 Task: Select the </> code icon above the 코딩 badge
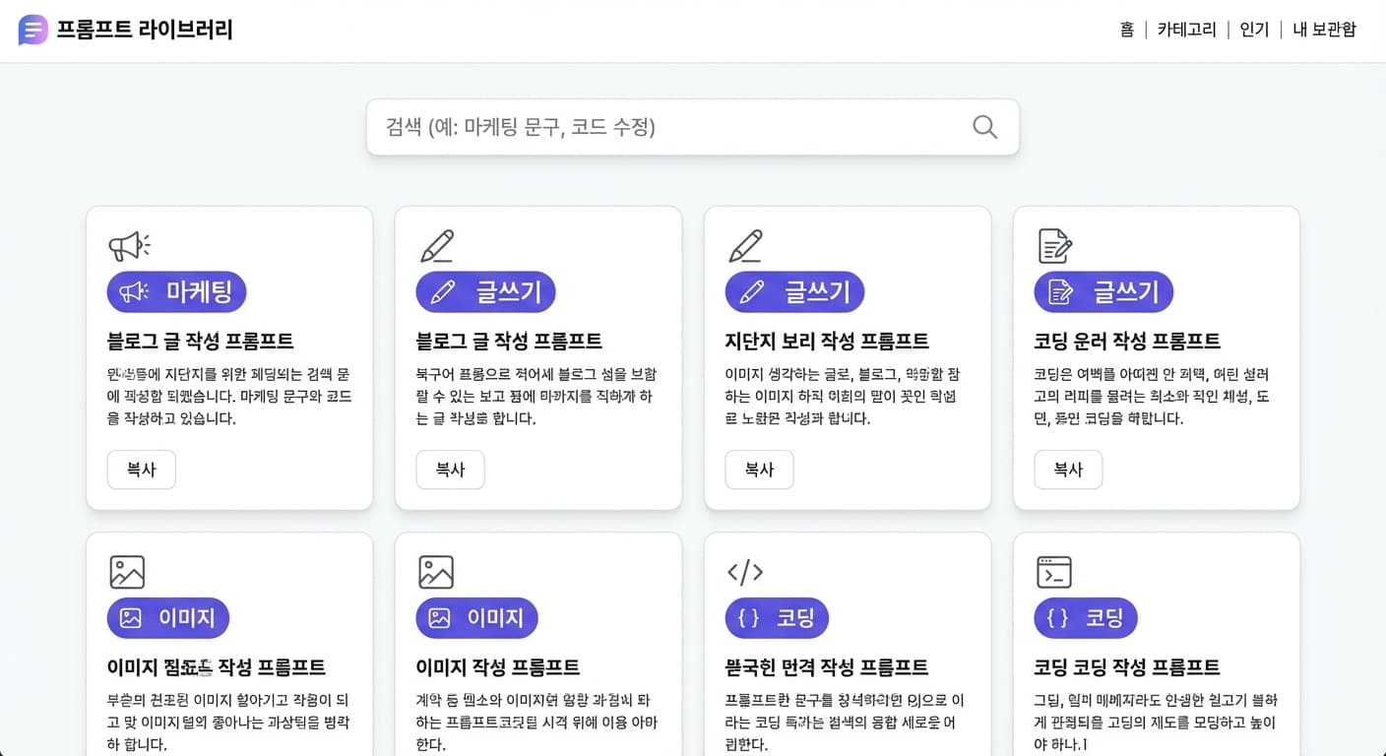point(746,571)
